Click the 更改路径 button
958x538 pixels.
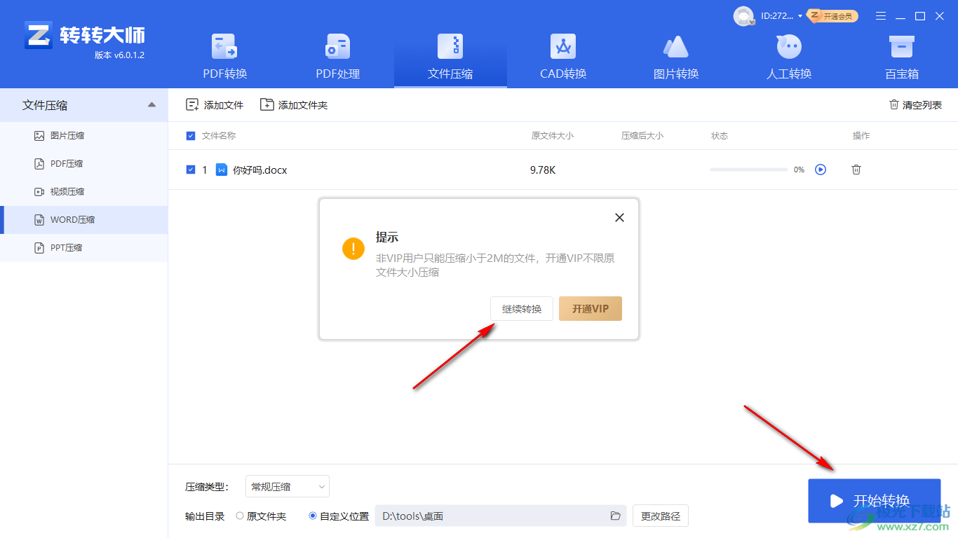coord(661,516)
